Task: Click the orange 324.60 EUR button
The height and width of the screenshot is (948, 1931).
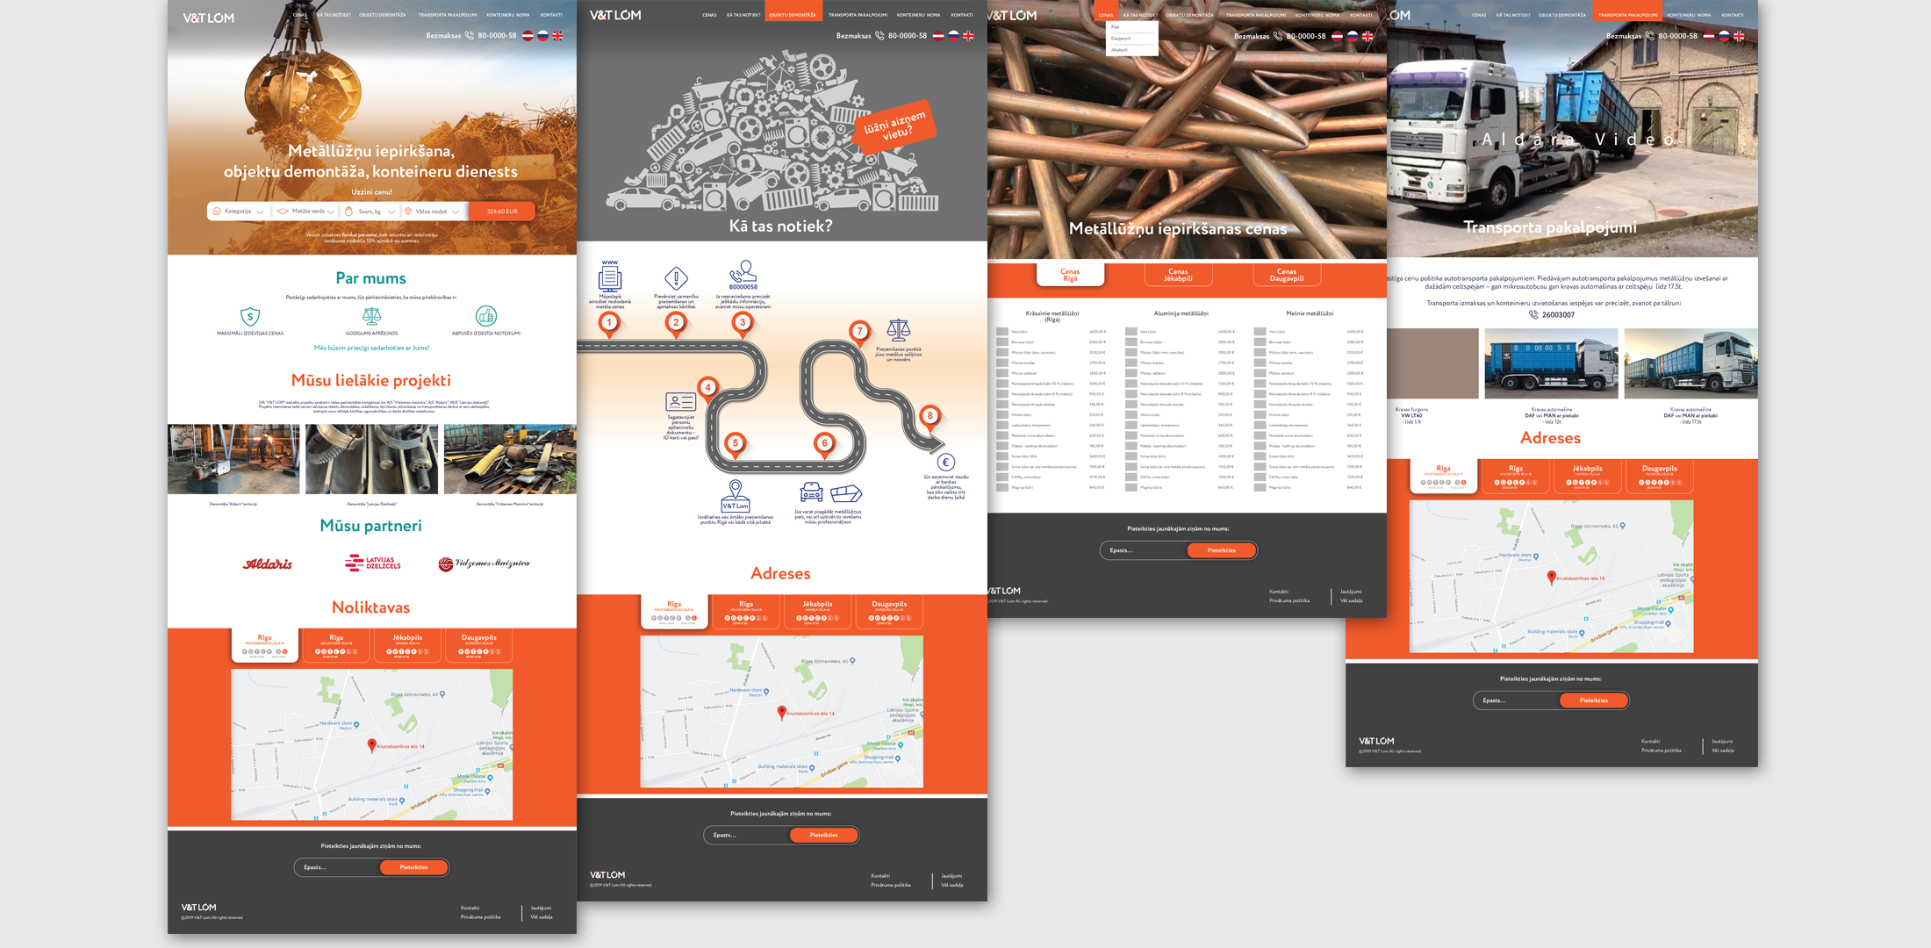Action: (502, 212)
